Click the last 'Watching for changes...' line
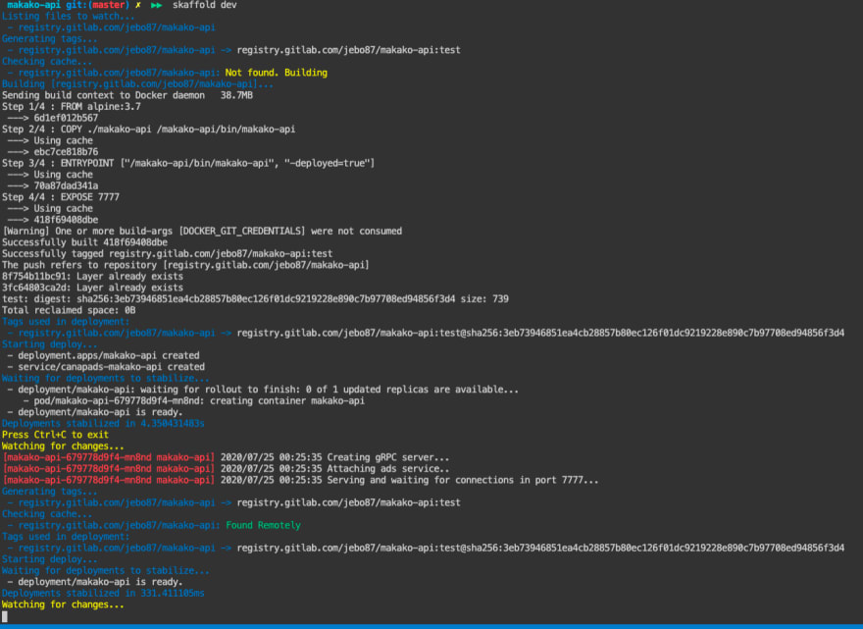The image size is (863, 629). (x=63, y=604)
